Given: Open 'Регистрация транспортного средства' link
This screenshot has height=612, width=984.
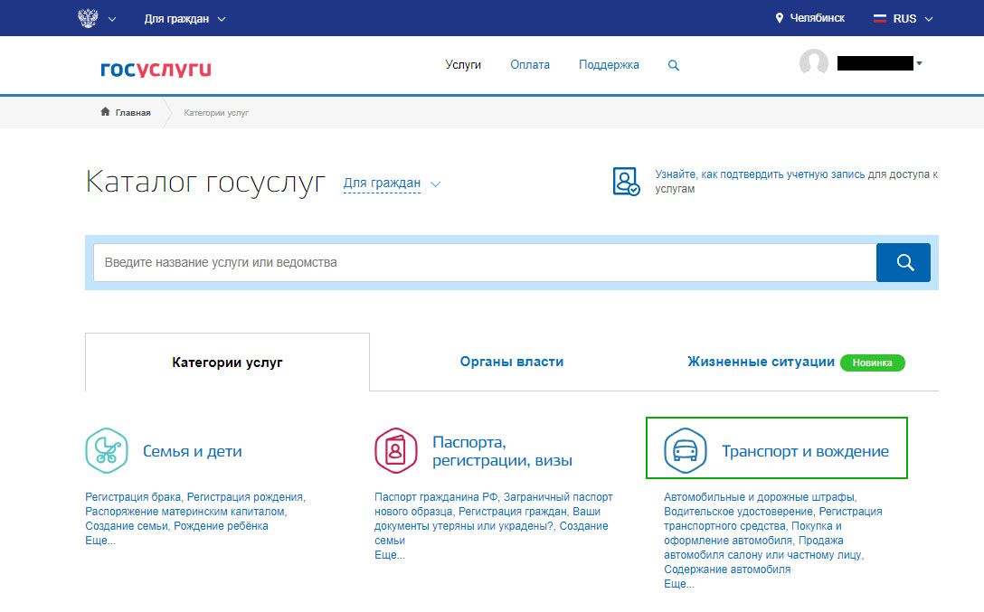Looking at the screenshot, I should [x=772, y=519].
